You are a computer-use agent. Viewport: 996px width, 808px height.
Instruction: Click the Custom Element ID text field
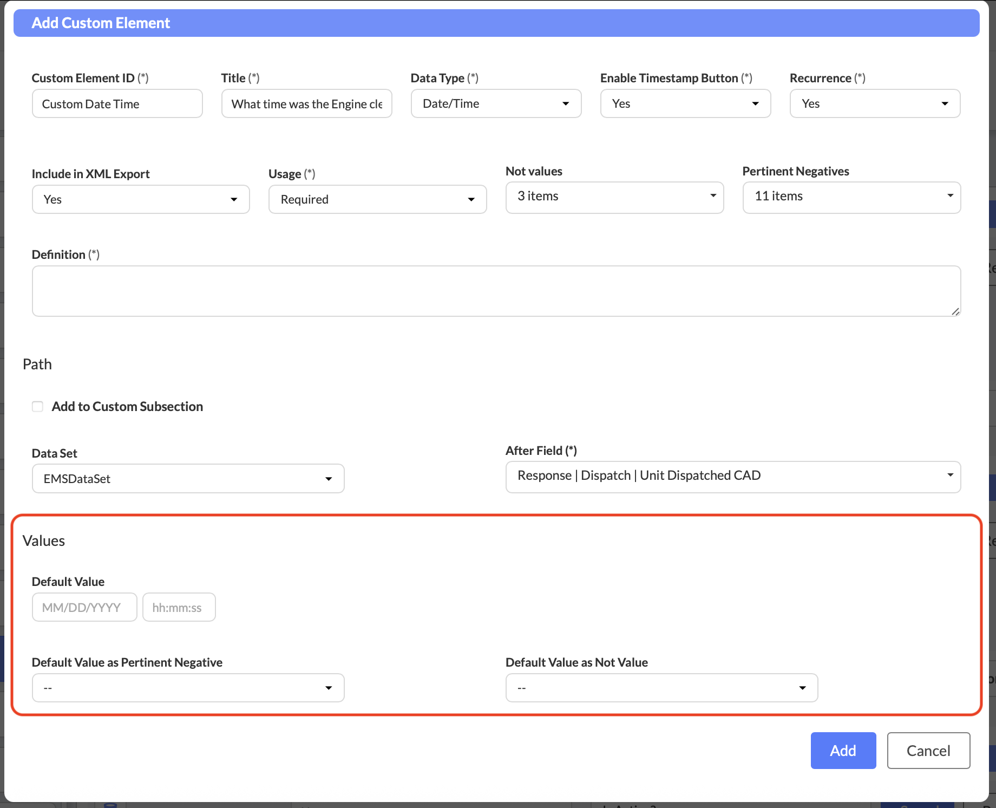click(x=117, y=104)
